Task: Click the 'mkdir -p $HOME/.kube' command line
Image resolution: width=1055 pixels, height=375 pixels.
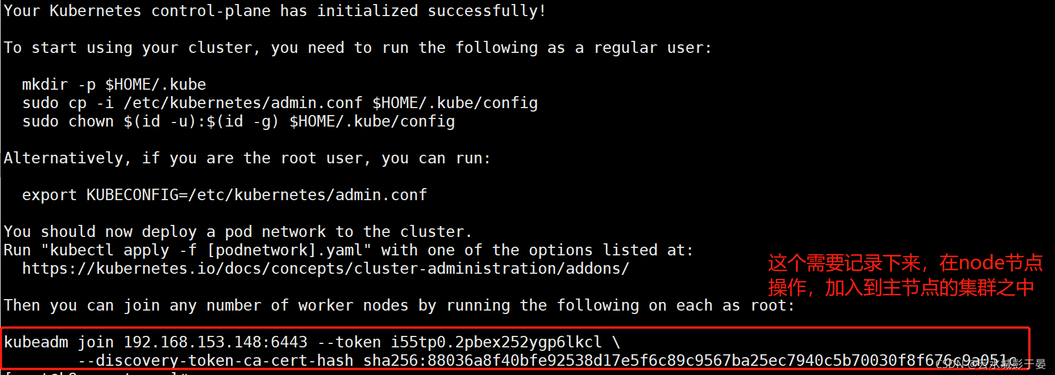Action: click(114, 85)
